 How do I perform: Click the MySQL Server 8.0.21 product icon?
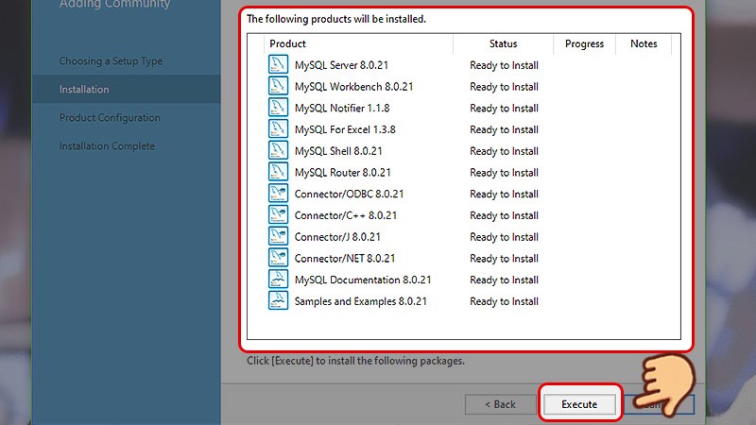tap(278, 65)
